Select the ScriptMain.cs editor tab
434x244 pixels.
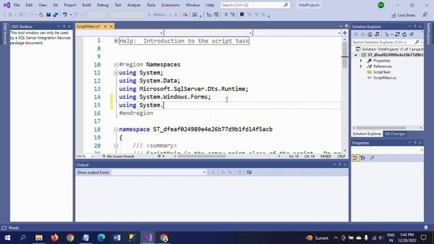point(88,26)
